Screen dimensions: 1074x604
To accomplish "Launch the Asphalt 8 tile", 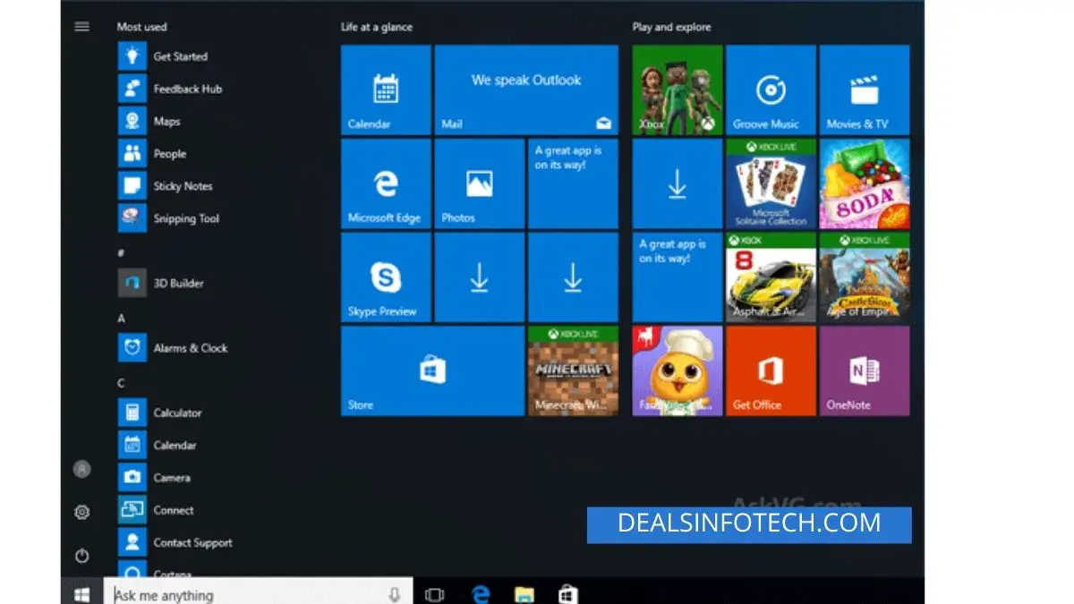I will 771,277.
